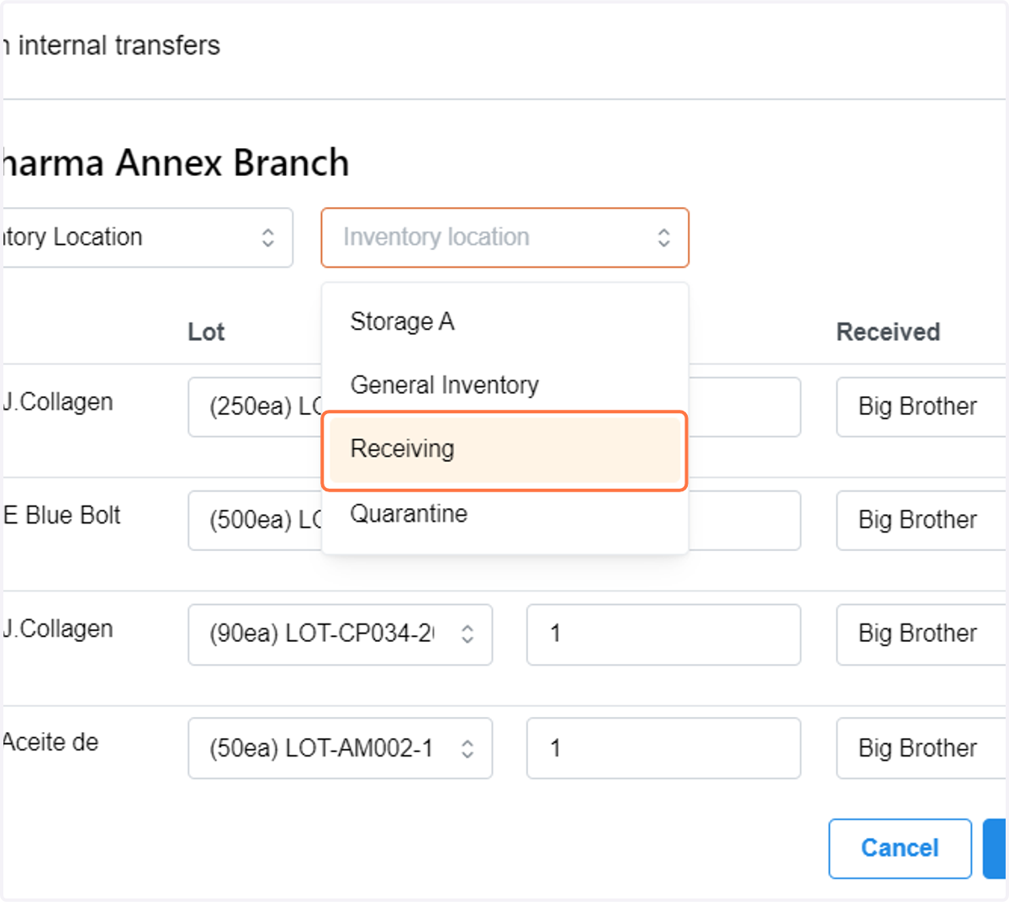Click quantity field in first J.Collagen row
1009x902 pixels.
(x=744, y=407)
